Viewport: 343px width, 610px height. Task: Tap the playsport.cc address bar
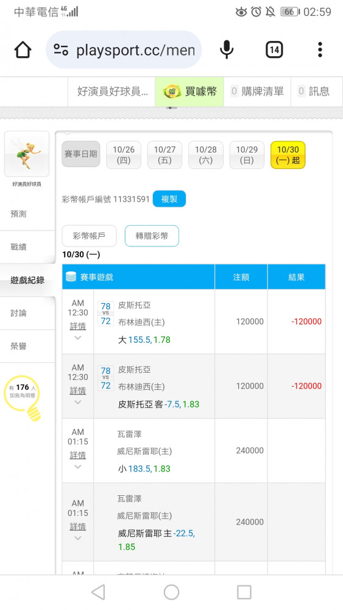point(124,50)
